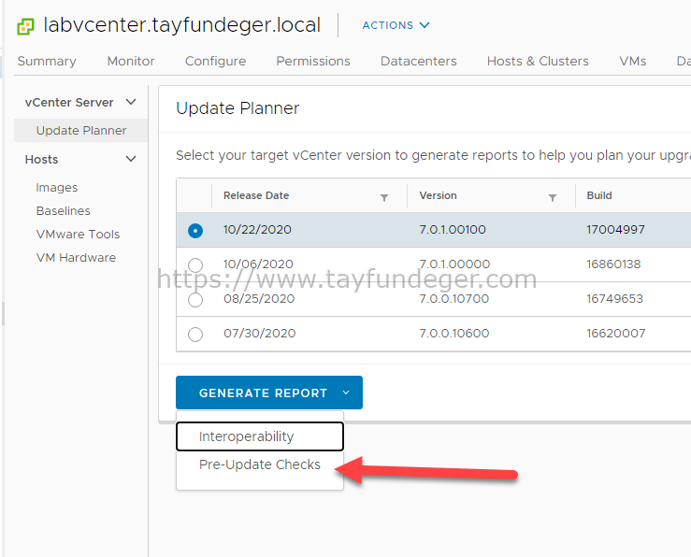Go to the Datacenters tab
The height and width of the screenshot is (557, 691).
pyautogui.click(x=419, y=61)
